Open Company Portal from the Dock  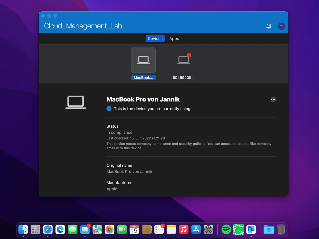coord(251,229)
